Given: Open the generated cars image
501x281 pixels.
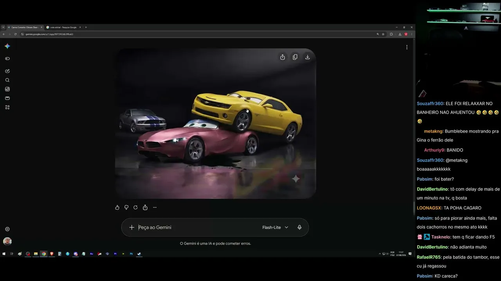Looking at the screenshot, I should click(x=215, y=123).
